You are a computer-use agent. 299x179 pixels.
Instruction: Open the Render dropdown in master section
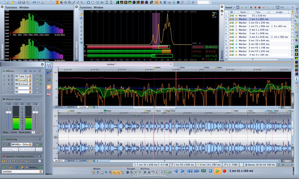33,167
